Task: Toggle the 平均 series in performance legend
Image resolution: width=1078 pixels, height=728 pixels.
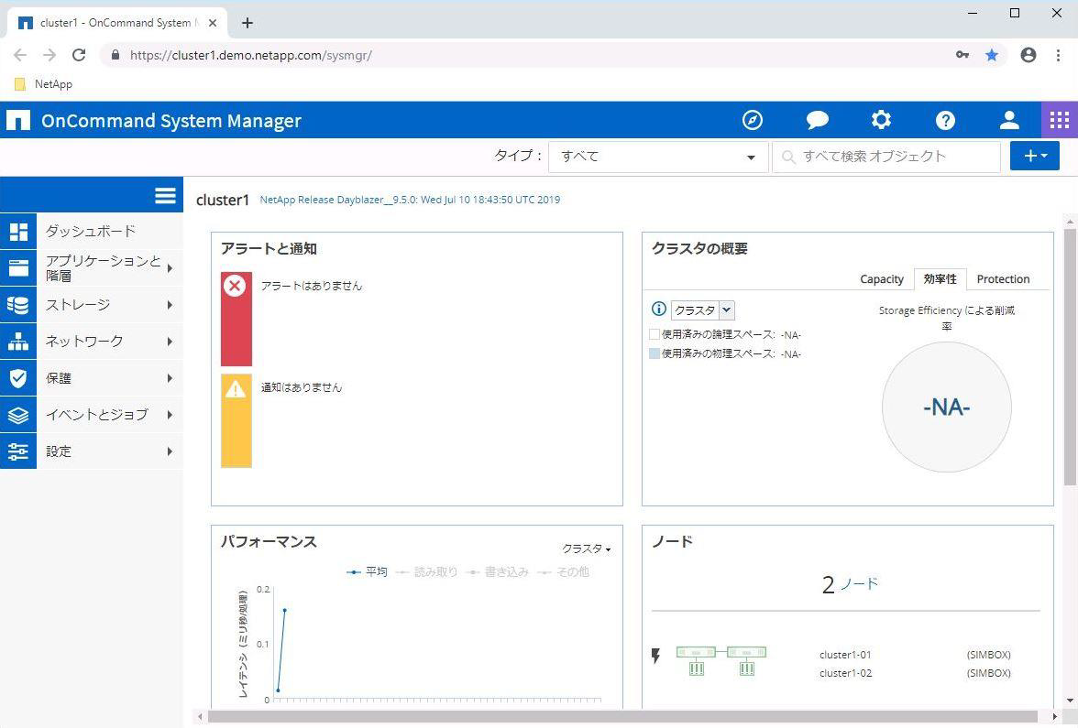Action: tap(367, 571)
